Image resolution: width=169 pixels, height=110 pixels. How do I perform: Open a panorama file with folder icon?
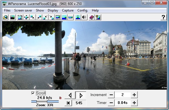5,17
